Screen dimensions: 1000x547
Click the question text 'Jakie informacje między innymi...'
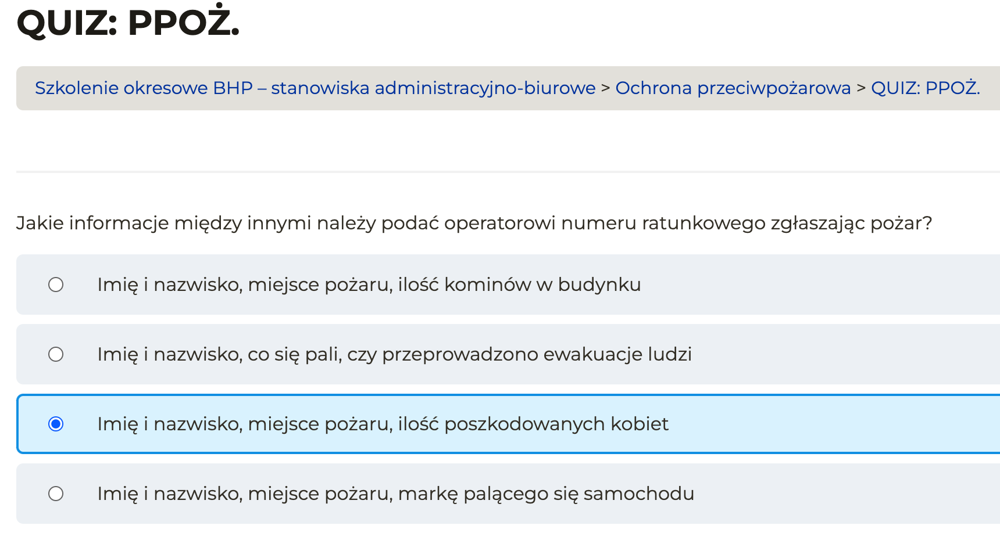[x=474, y=223]
